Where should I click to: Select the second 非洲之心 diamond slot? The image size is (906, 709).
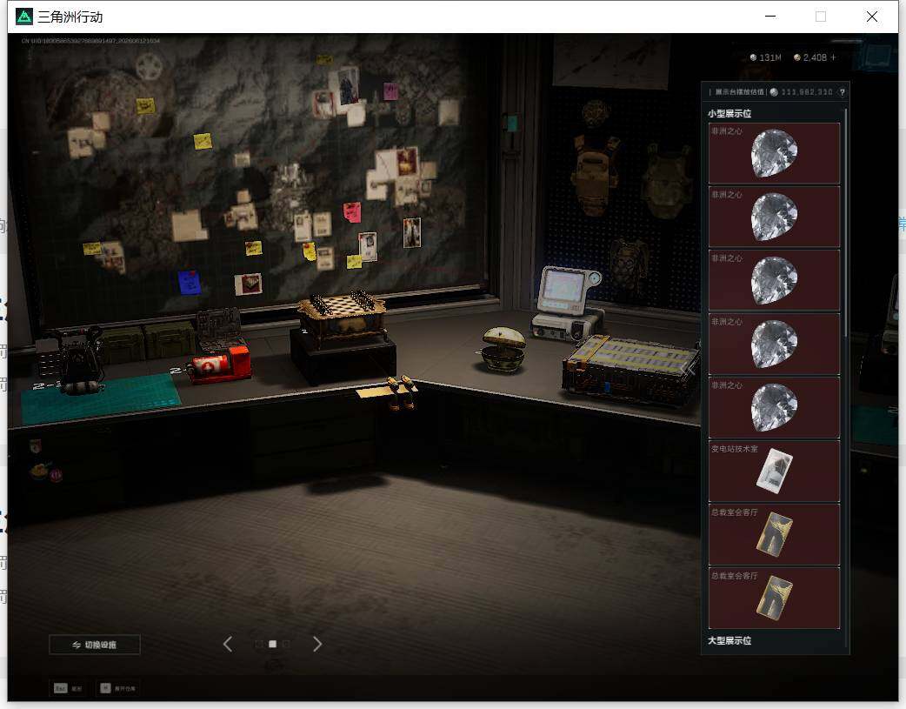[774, 217]
